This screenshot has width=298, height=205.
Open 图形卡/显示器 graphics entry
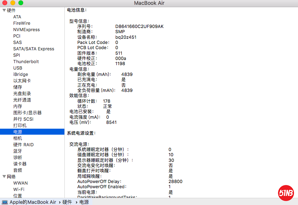click(x=27, y=113)
